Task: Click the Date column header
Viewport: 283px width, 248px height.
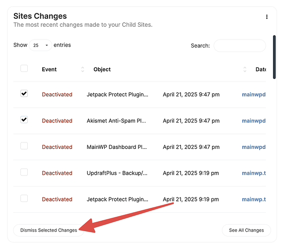Action: pyautogui.click(x=261, y=69)
